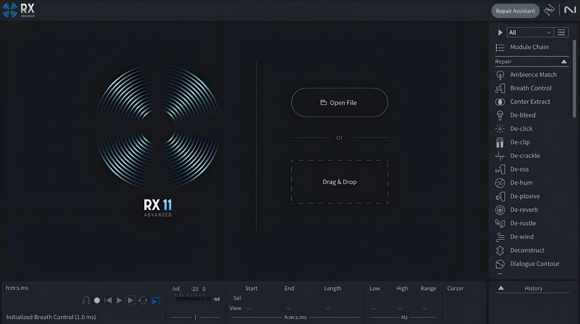Select the Breath Control module label
580x324 pixels.
(x=531, y=88)
